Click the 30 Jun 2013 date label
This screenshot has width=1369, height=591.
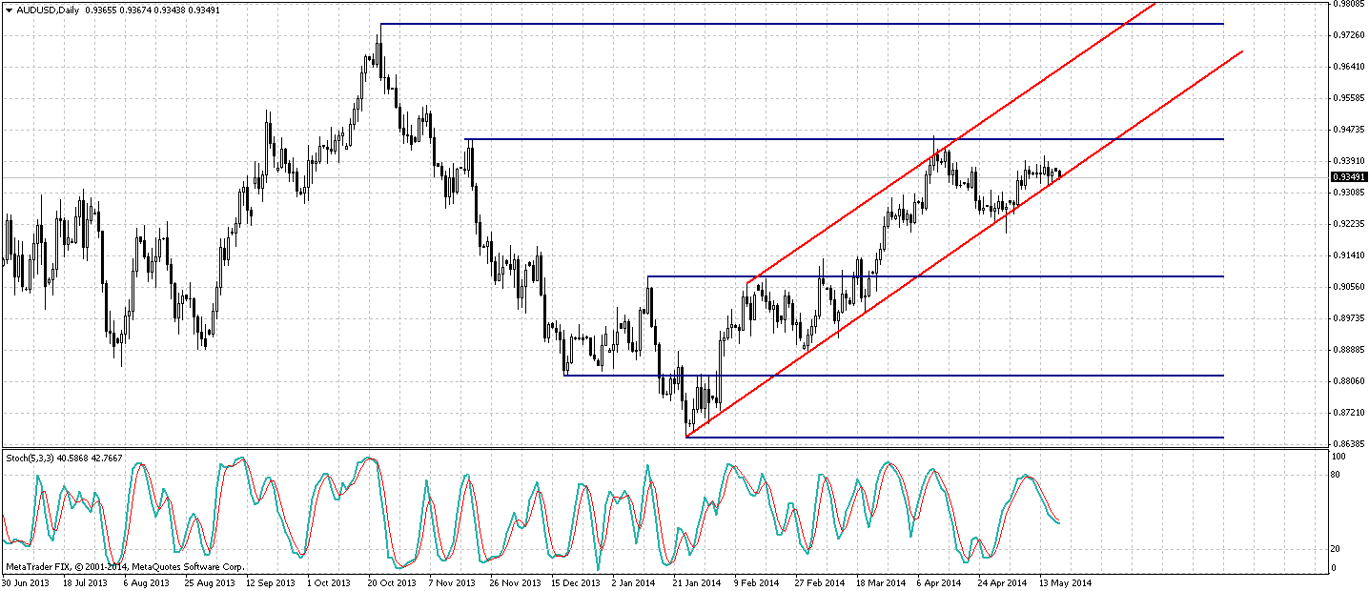(x=23, y=581)
